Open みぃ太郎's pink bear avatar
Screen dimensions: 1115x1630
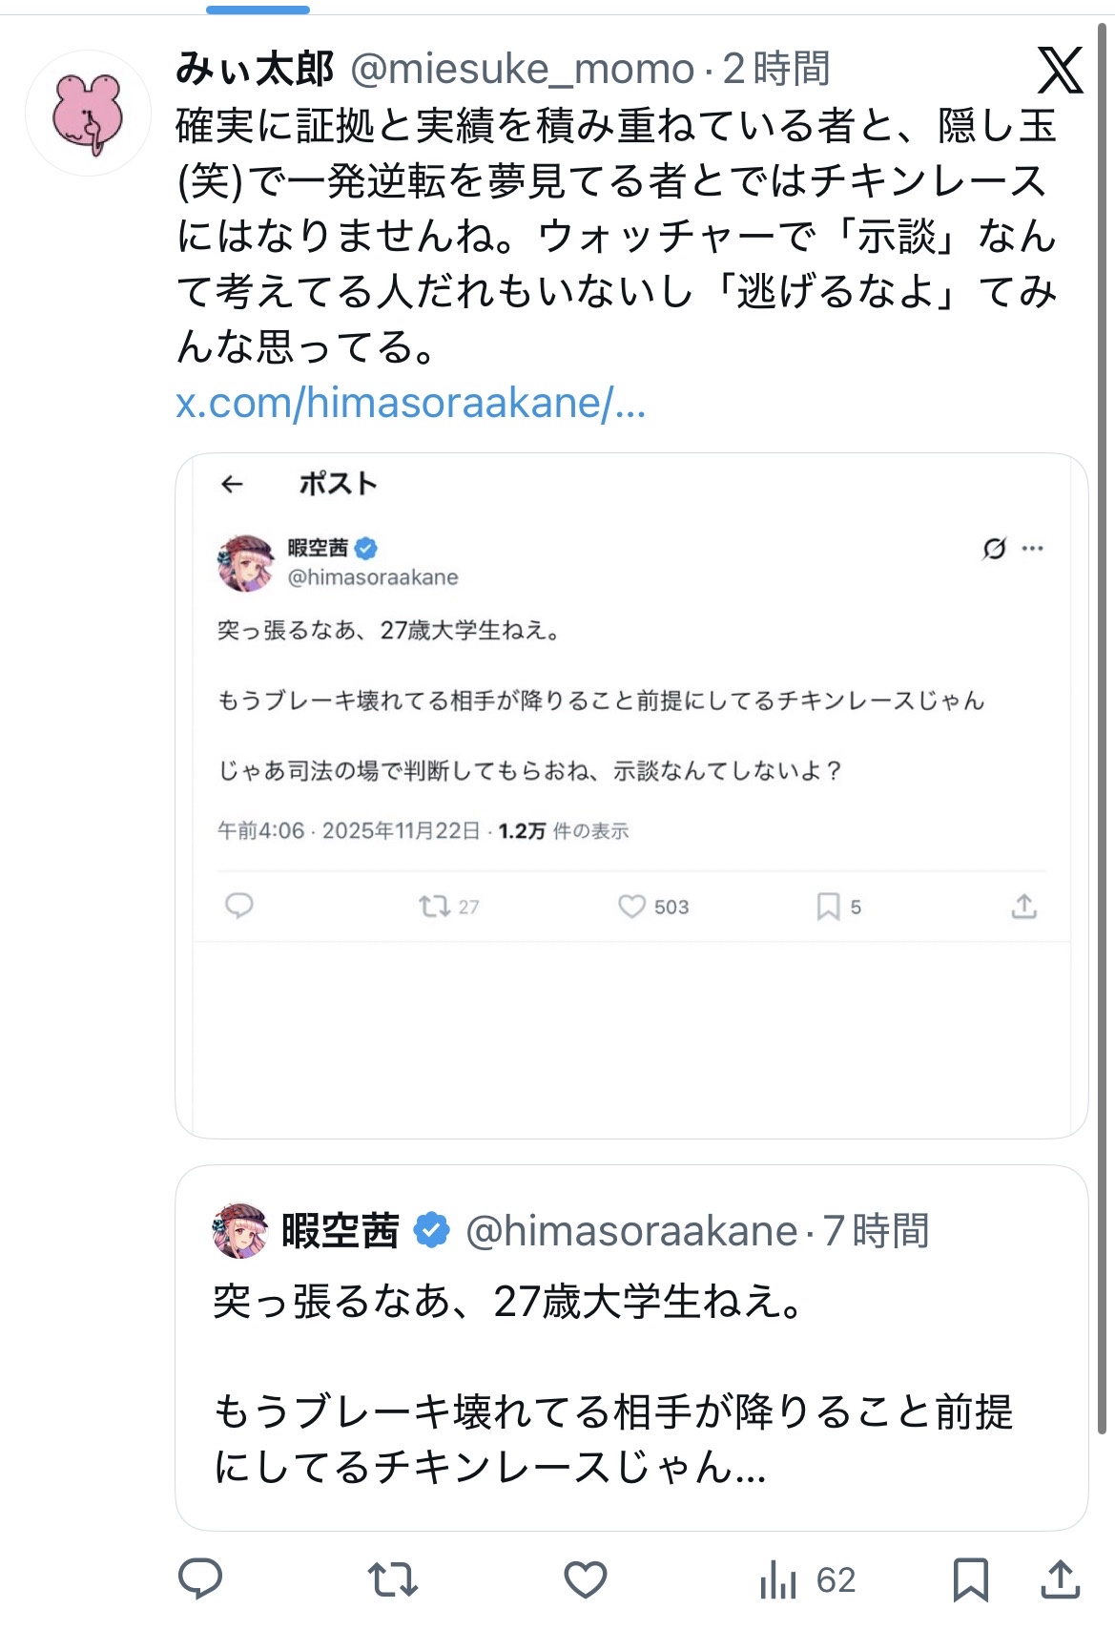[x=88, y=114]
